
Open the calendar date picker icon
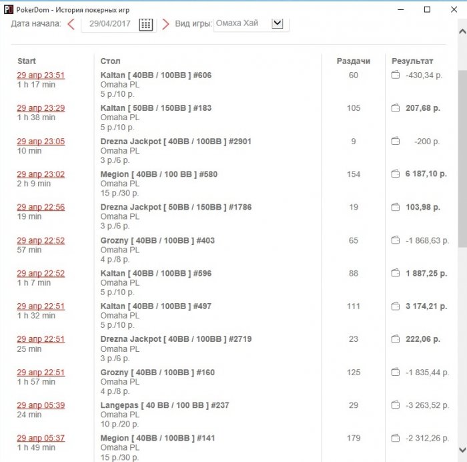tap(145, 24)
